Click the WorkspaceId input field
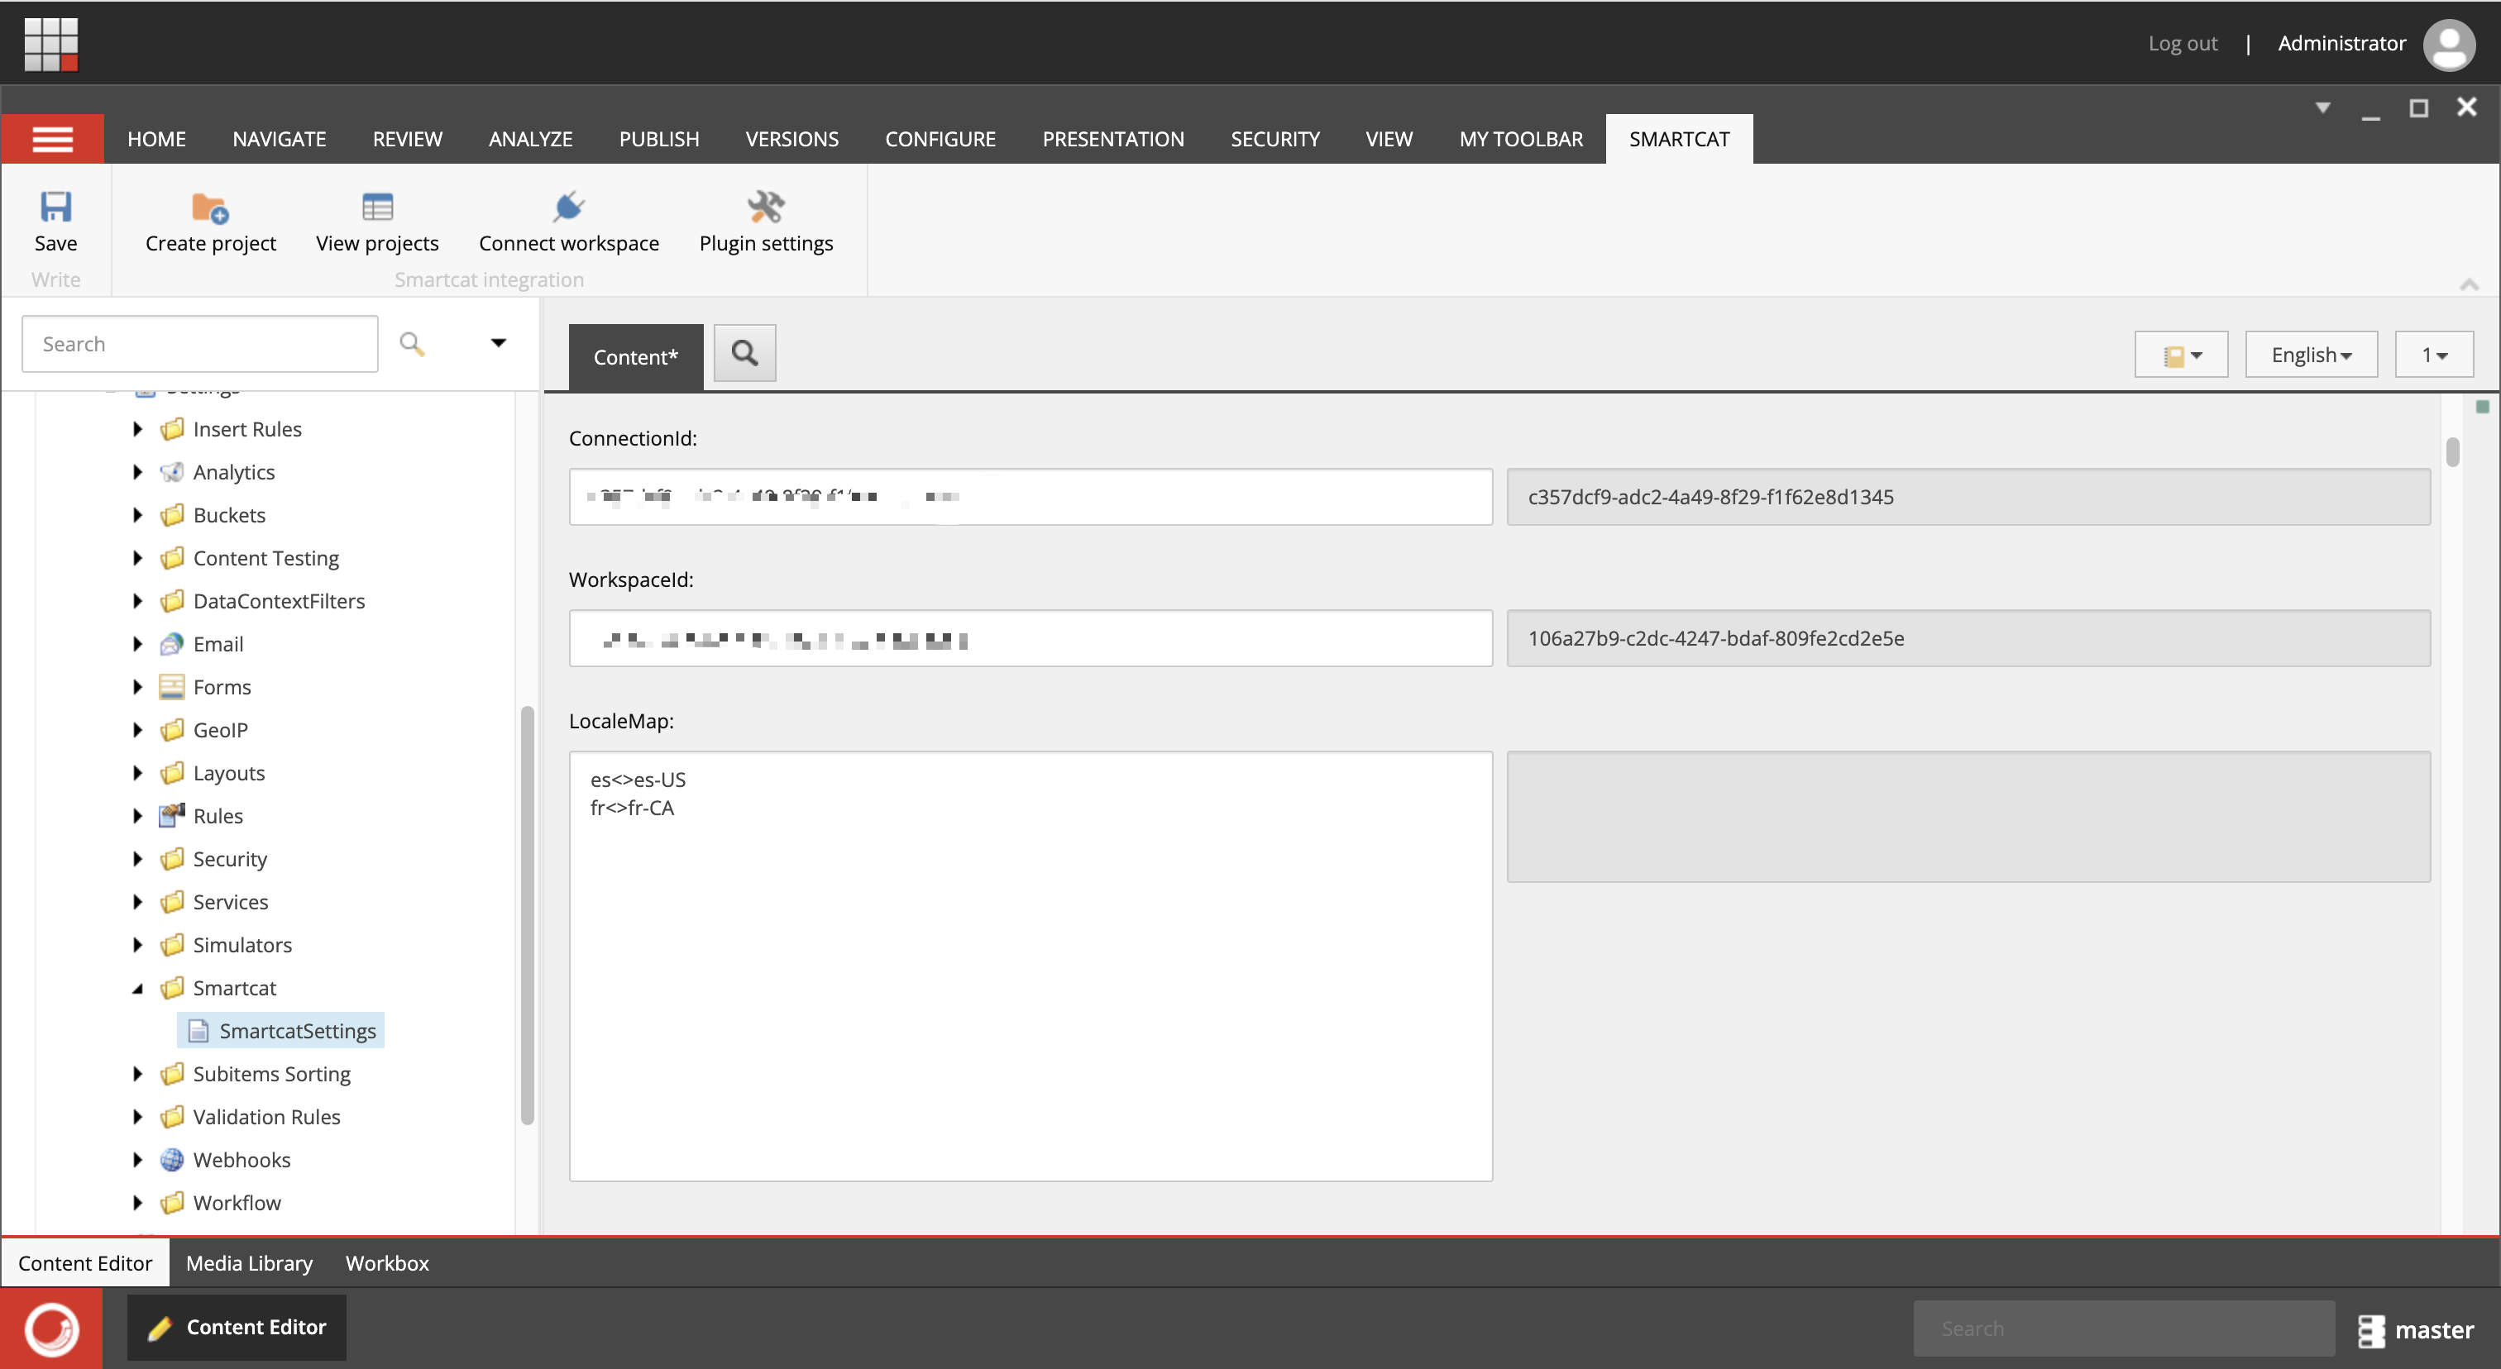The image size is (2501, 1369). [x=1031, y=638]
